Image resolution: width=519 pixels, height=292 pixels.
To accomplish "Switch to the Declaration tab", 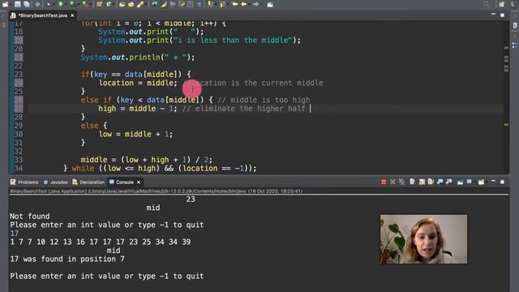I will click(x=88, y=182).
